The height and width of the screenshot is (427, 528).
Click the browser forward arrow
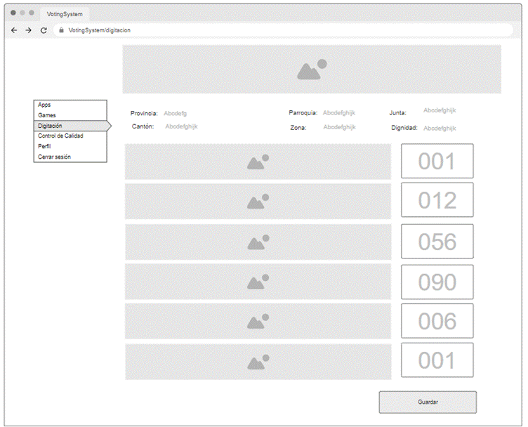[x=29, y=30]
